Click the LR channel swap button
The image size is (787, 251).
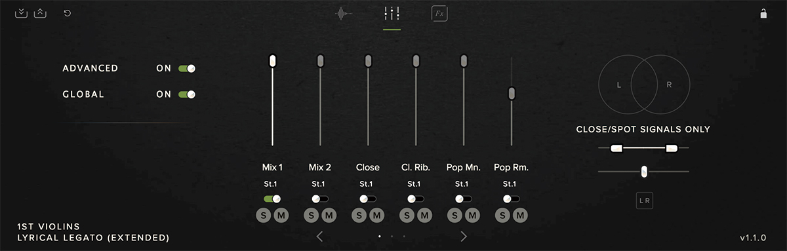coord(644,201)
